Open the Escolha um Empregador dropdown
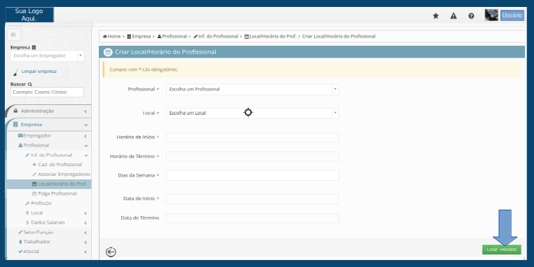The height and width of the screenshot is (267, 534). coord(47,56)
